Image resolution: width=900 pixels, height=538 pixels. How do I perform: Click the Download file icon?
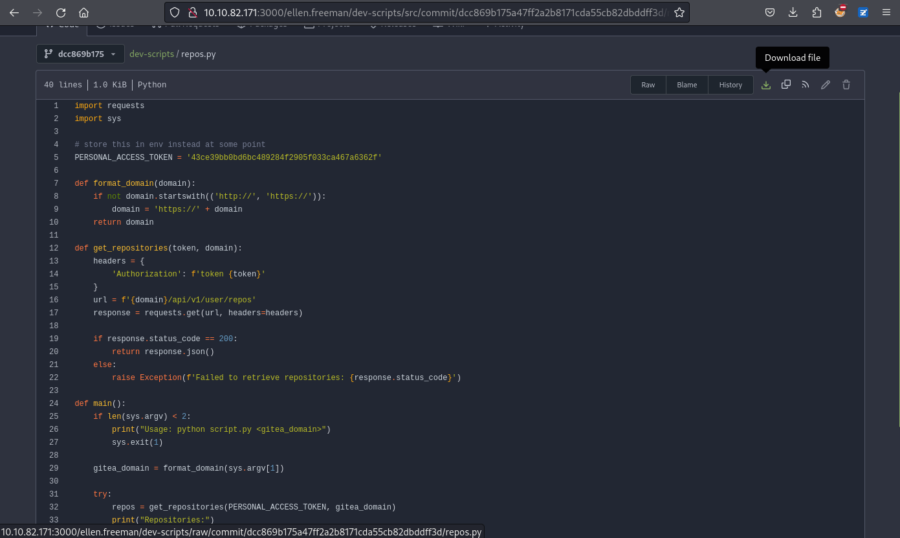click(766, 85)
